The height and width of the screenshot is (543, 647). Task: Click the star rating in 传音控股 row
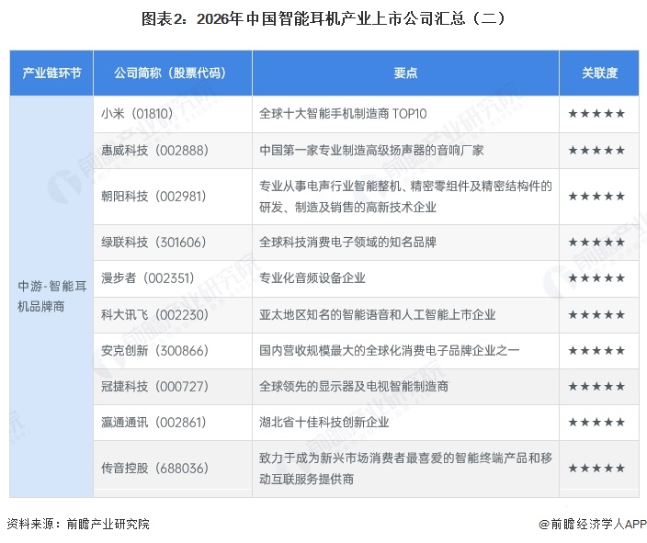pyautogui.click(x=596, y=469)
